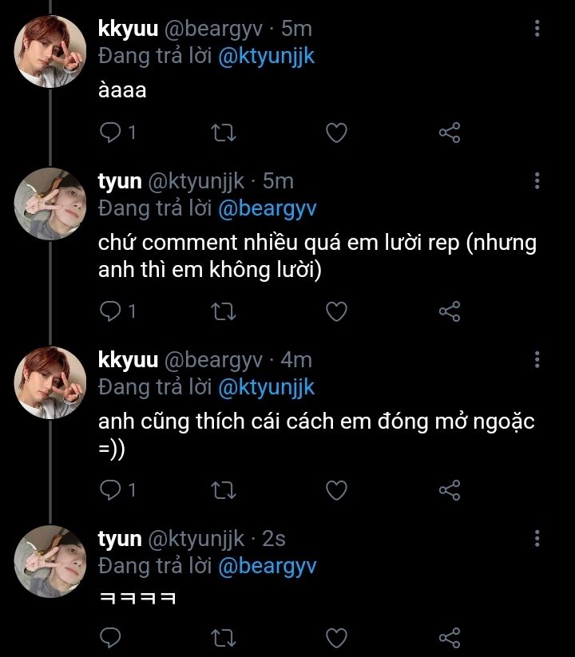
Task: Open @beargyv mention link in last tweet
Action: [267, 566]
